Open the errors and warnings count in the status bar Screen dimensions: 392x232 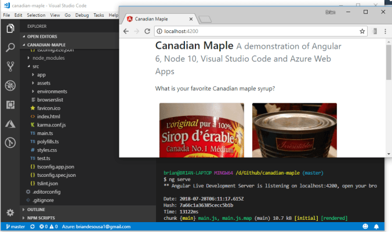49,227
